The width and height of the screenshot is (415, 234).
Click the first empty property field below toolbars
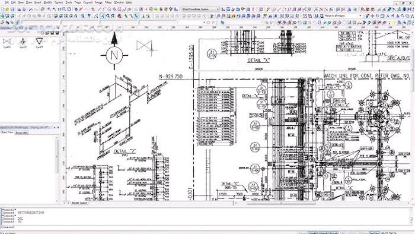point(41,23)
